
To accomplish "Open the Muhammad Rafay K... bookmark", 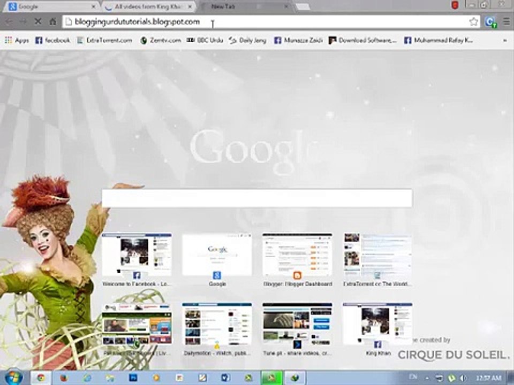I will tap(439, 40).
